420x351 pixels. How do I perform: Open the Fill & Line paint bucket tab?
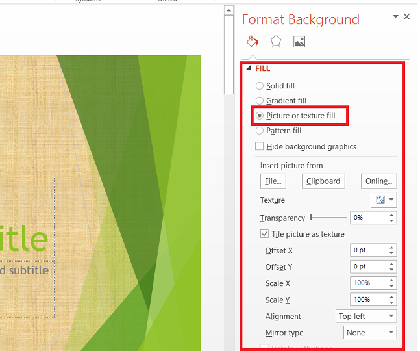[x=252, y=42]
